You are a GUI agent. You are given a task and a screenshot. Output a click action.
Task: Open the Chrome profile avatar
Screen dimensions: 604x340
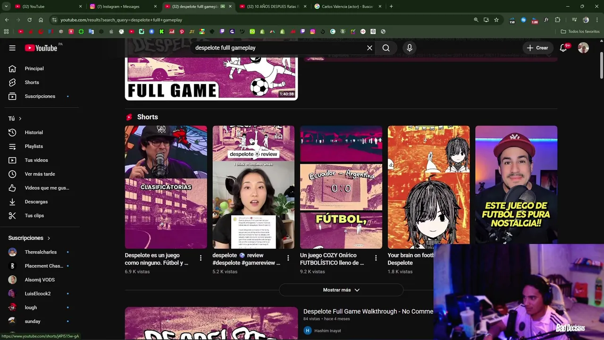pyautogui.click(x=586, y=20)
